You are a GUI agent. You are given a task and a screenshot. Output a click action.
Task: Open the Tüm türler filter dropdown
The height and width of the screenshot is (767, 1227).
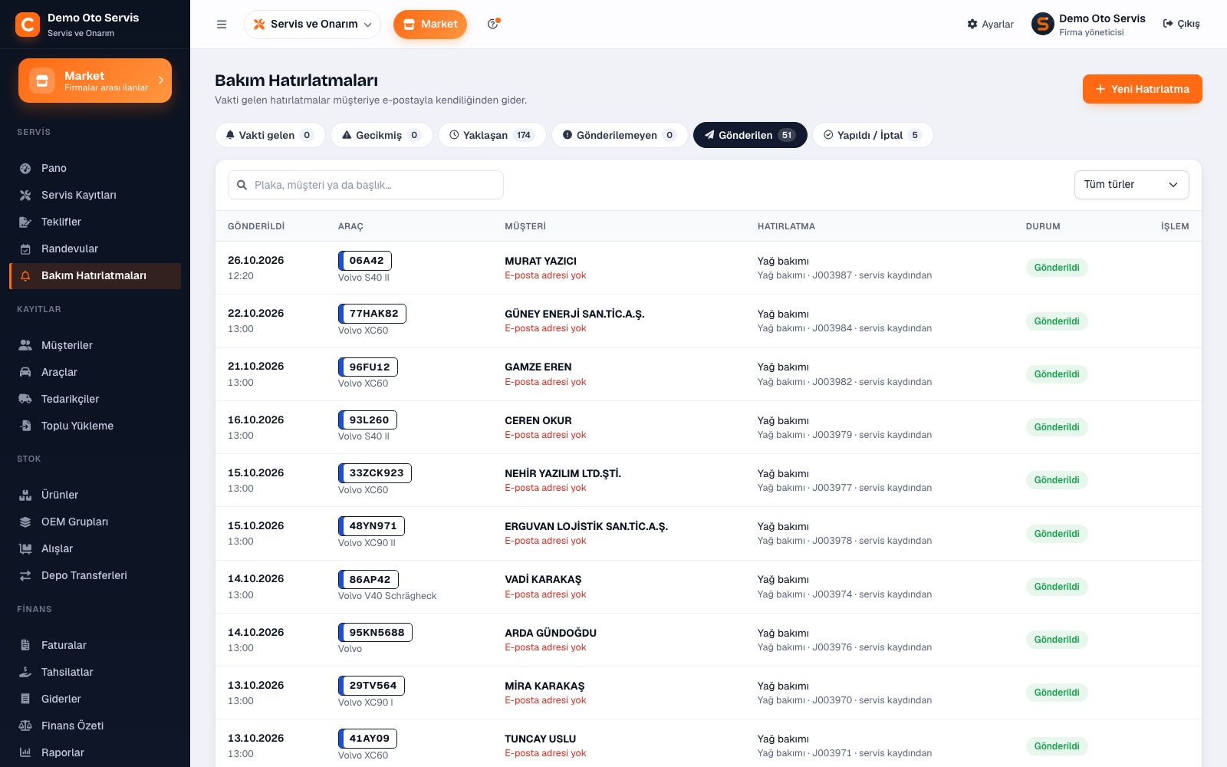(1131, 185)
